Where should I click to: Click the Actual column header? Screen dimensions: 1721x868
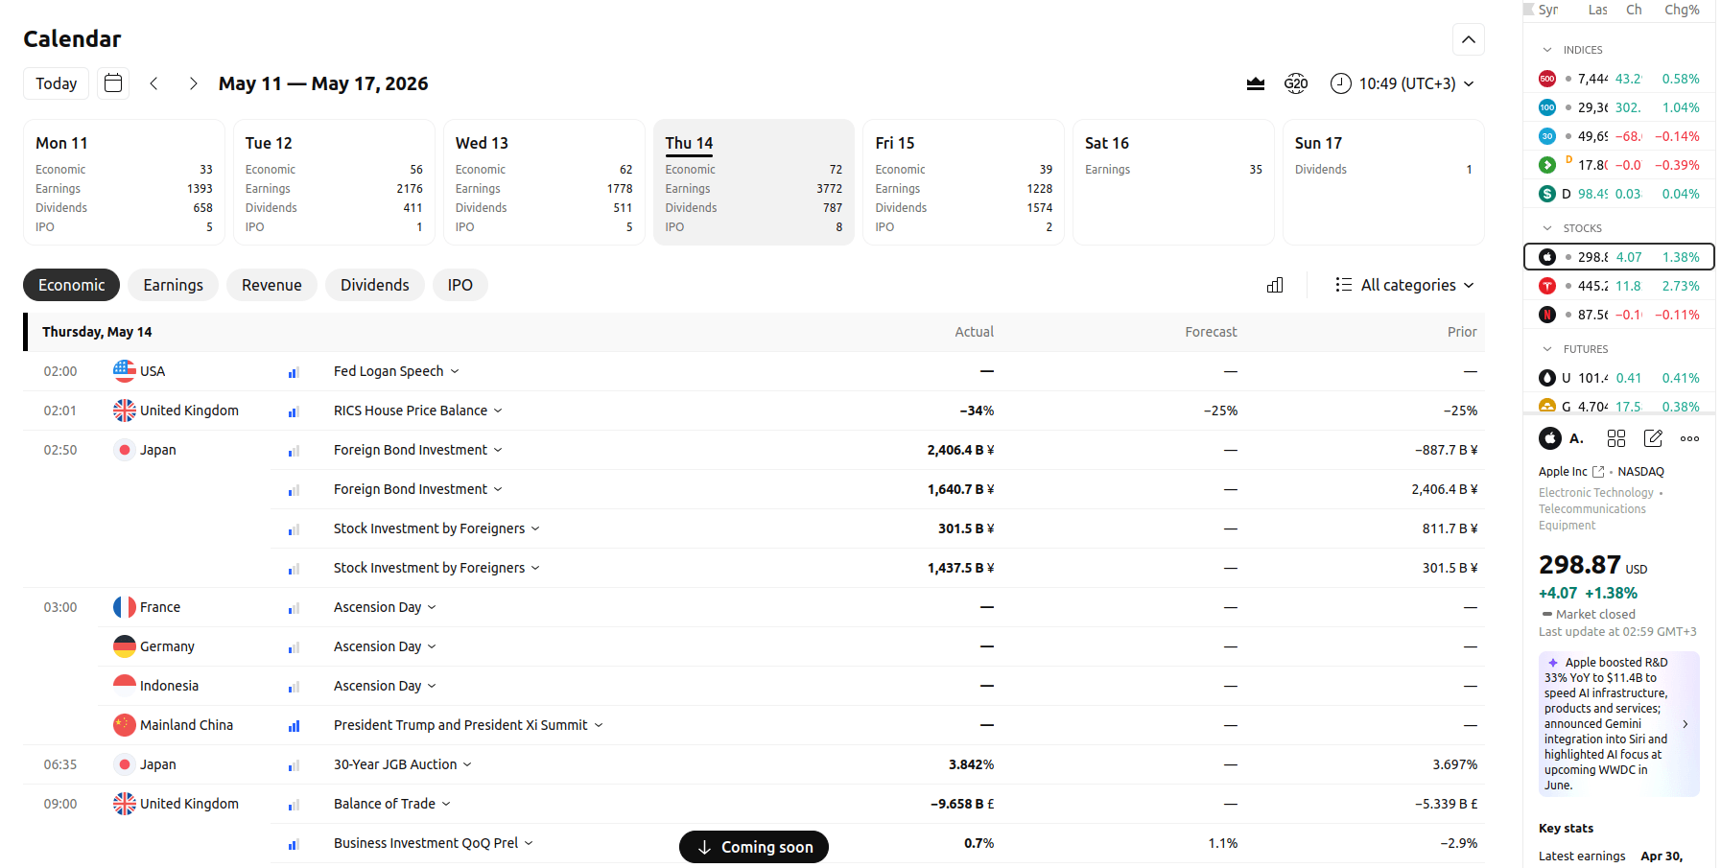click(975, 332)
